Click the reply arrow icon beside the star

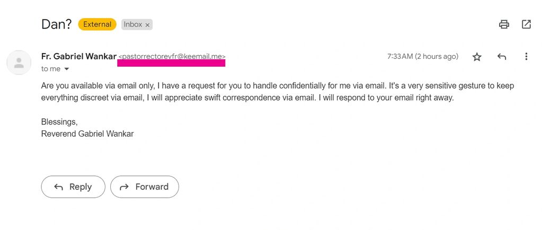click(x=502, y=57)
